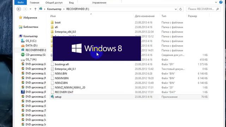Refresh the current folder
Image resolution: width=226 pixels, height=127 pixels.
tap(180, 9)
